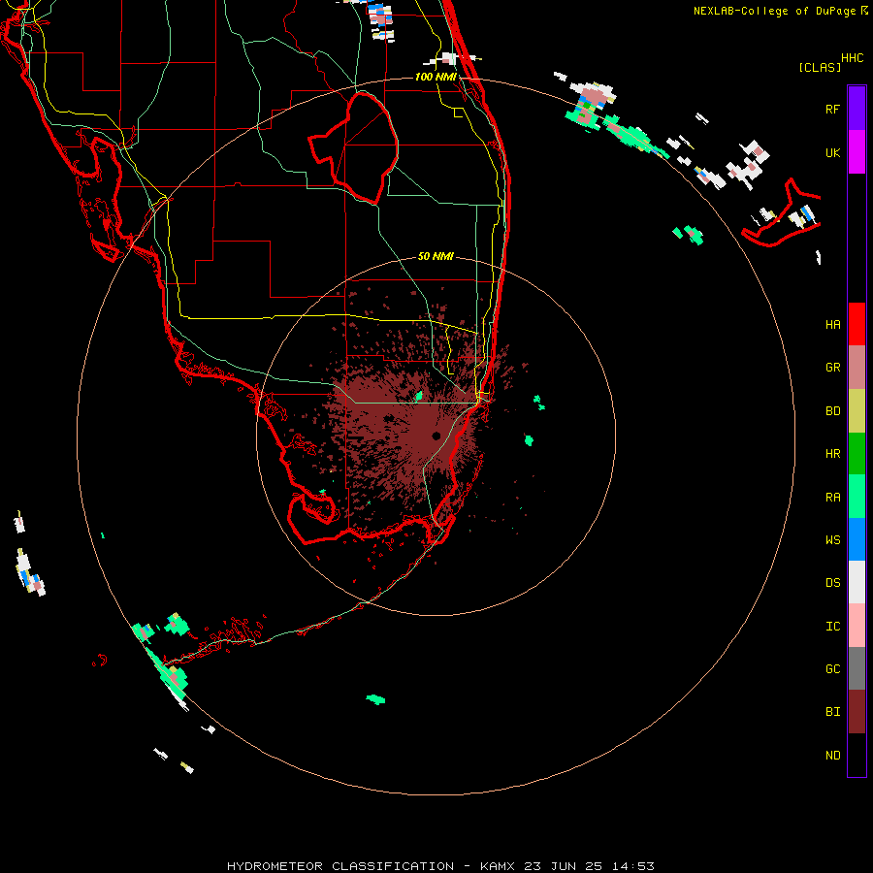Click the HHC product label
This screenshot has height=873, width=873.
pyautogui.click(x=852, y=58)
